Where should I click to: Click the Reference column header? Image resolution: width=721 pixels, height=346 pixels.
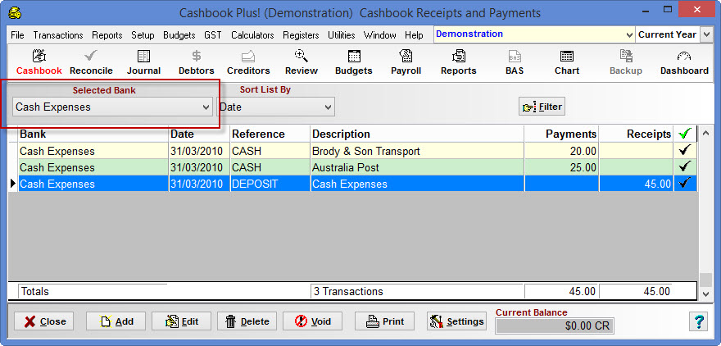[270, 134]
